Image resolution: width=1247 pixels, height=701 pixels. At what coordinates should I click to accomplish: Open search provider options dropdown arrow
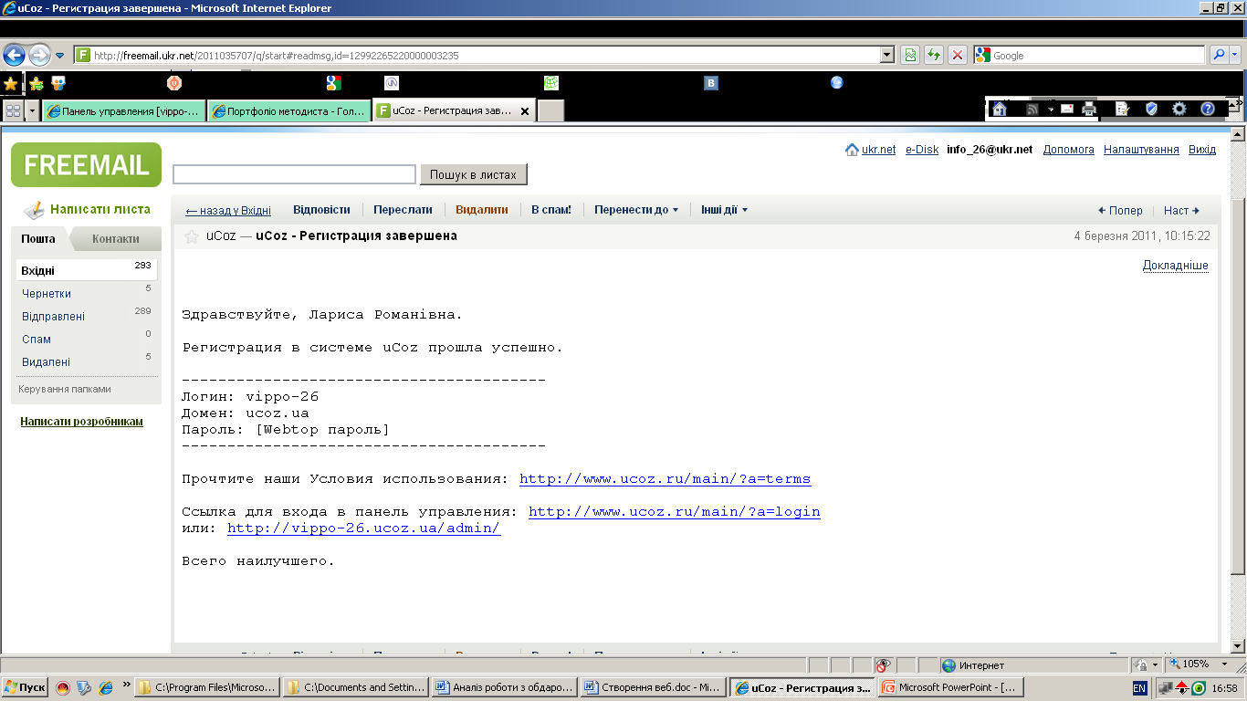[1235, 56]
